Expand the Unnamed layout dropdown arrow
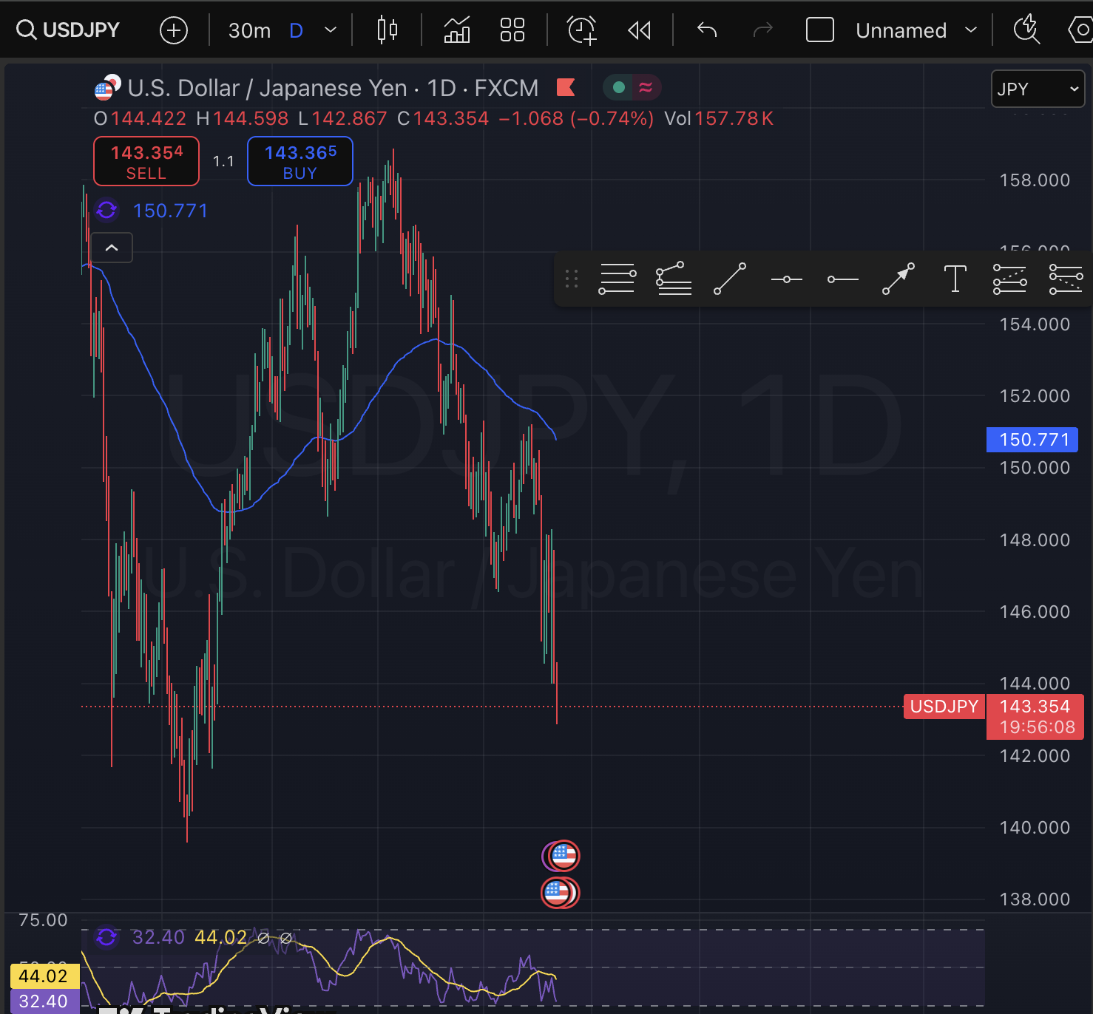This screenshot has width=1093, height=1014. coord(971,30)
